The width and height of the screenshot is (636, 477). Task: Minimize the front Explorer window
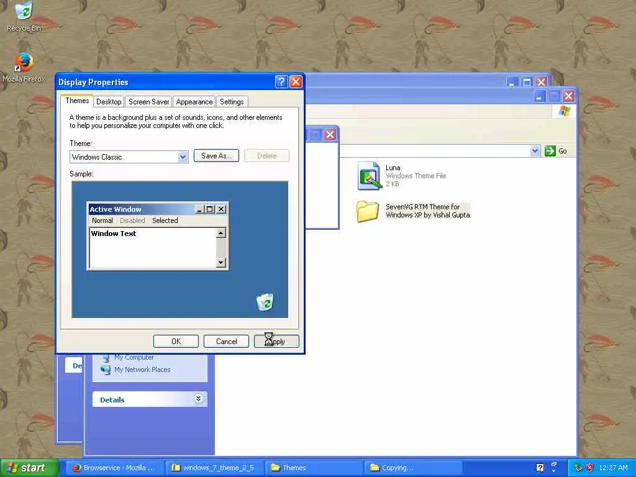540,96
